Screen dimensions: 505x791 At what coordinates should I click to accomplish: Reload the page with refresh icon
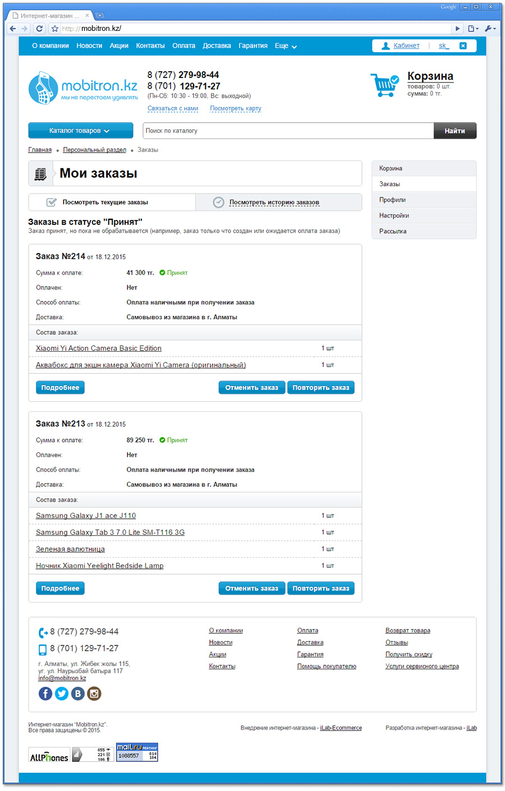point(39,29)
